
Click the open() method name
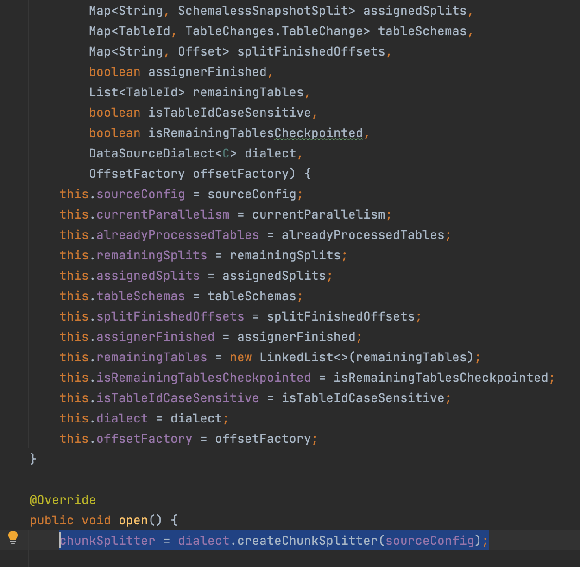(x=133, y=520)
